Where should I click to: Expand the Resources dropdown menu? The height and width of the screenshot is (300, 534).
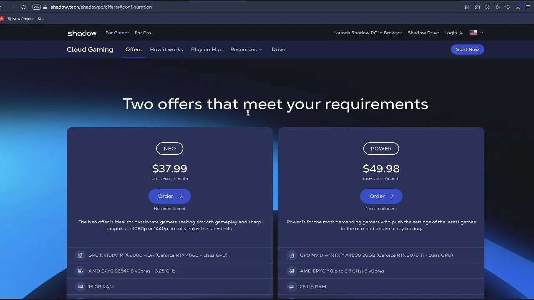246,50
